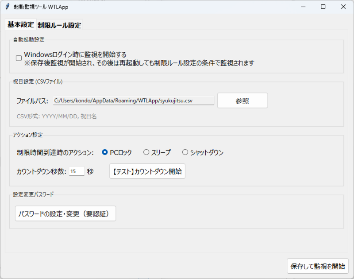Select the PCロック radio option

click(105, 152)
